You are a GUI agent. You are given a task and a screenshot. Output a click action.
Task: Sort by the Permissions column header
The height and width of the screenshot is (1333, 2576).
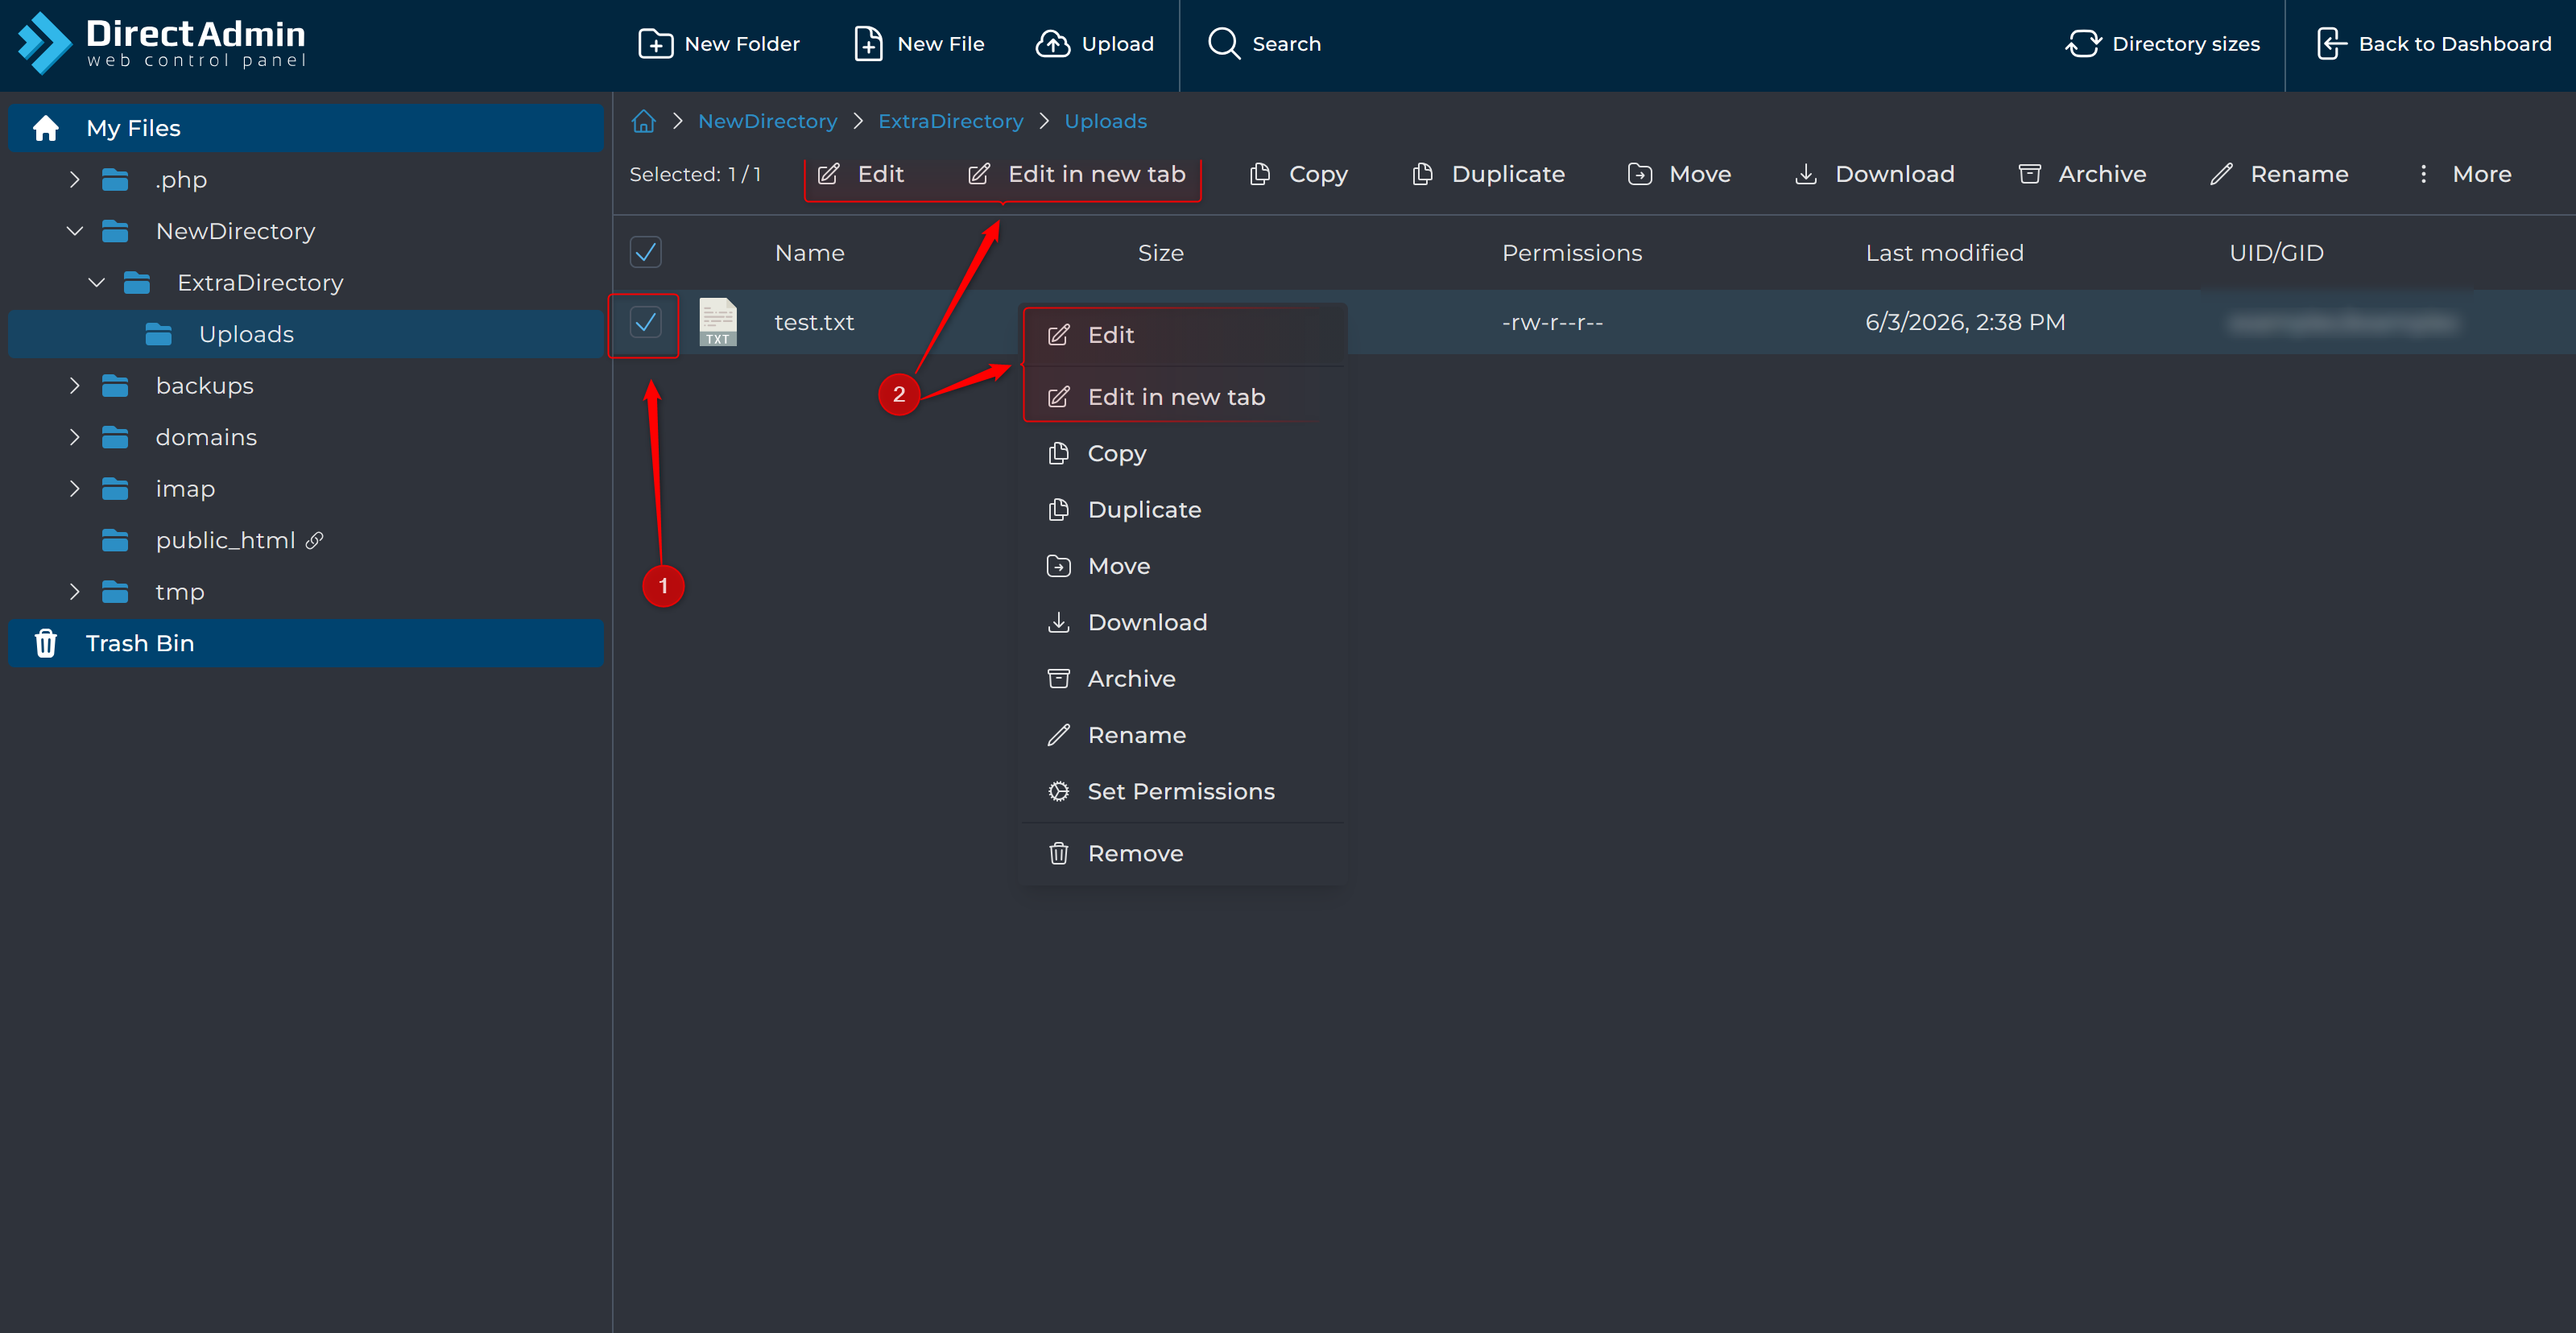pyautogui.click(x=1571, y=253)
